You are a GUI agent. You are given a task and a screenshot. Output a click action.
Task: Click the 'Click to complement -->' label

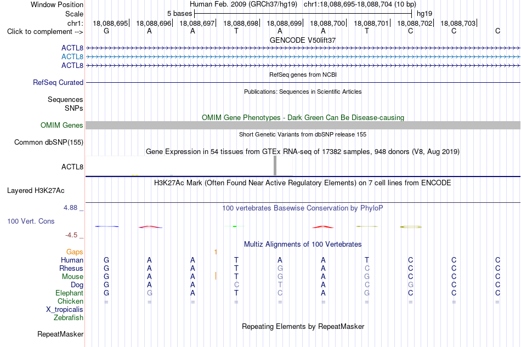click(45, 32)
